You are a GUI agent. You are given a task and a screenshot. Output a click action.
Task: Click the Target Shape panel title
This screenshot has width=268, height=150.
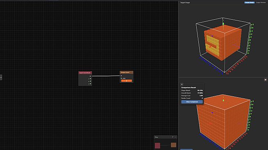tap(185, 2)
